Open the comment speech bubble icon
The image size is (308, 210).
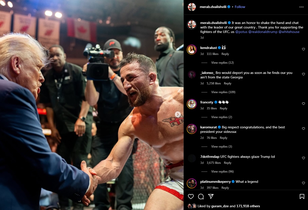[201, 197]
